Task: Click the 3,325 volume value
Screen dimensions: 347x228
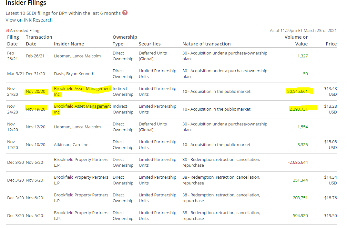Action: [x=302, y=144]
